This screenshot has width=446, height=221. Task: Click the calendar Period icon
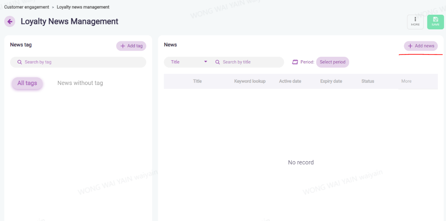pos(295,62)
